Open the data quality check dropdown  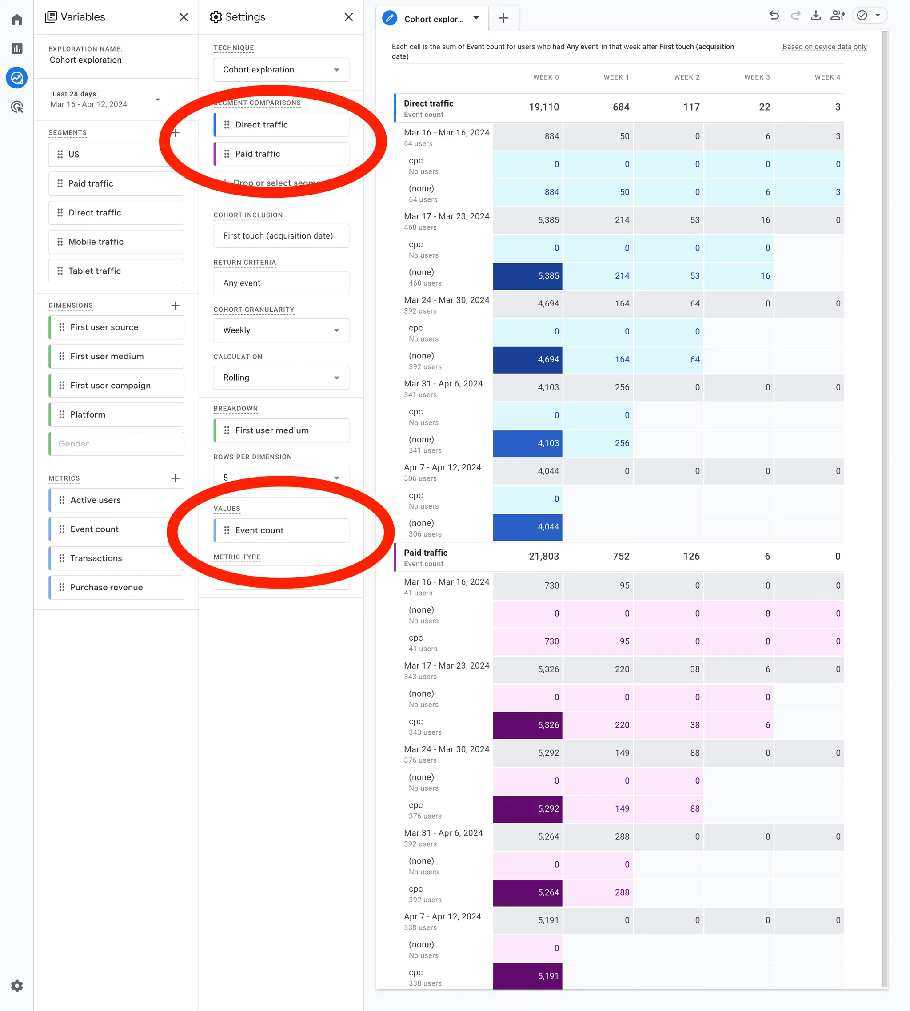tap(878, 16)
